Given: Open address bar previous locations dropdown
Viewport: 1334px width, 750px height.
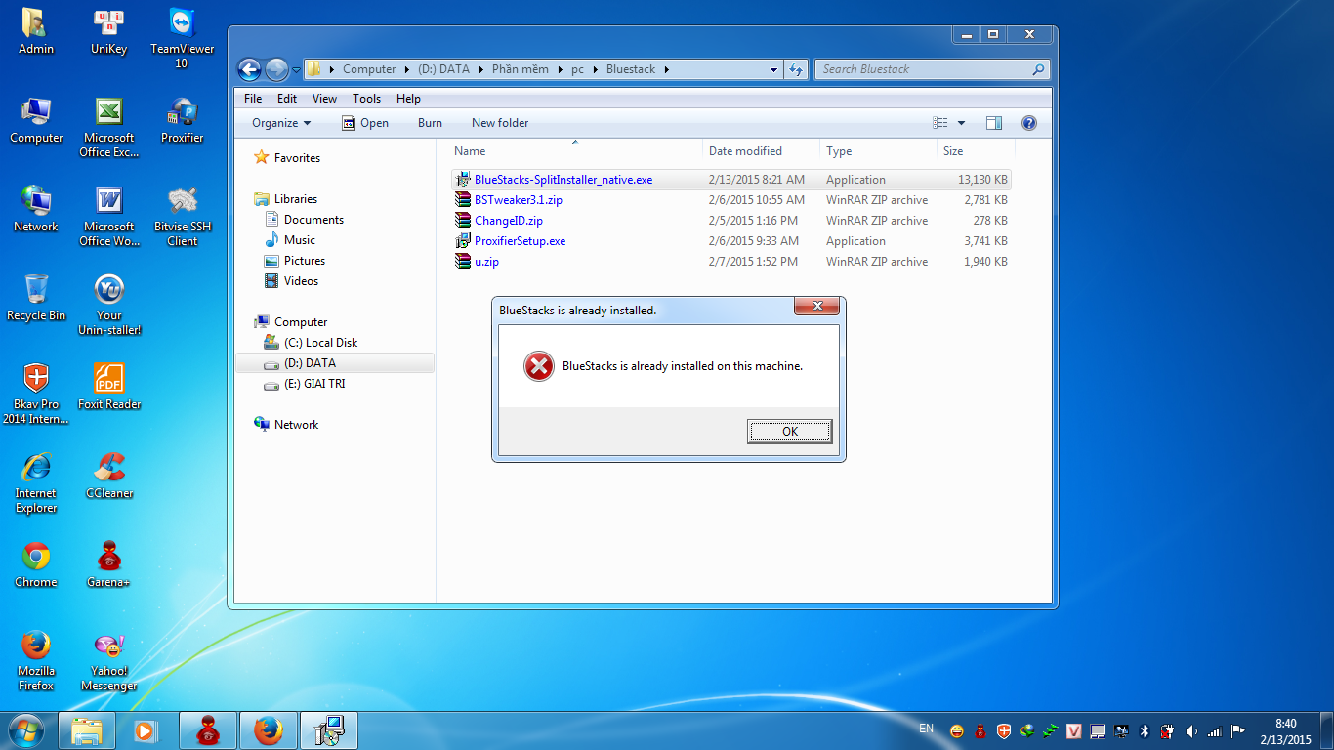Looking at the screenshot, I should (x=774, y=69).
